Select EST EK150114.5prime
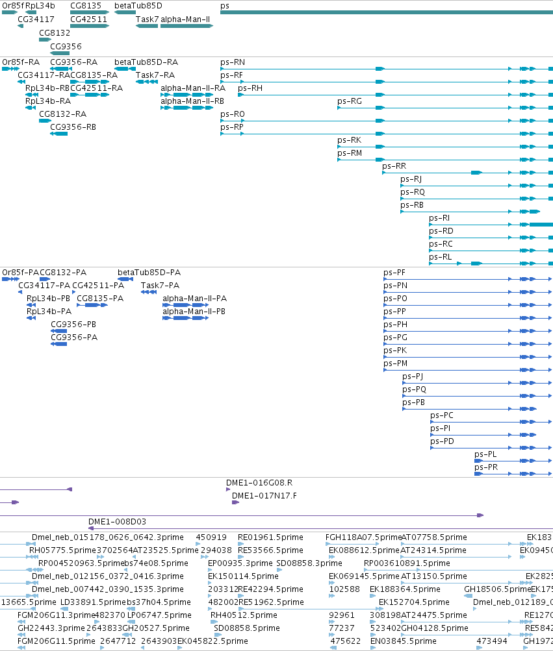This screenshot has height=651, width=553. tap(243, 576)
